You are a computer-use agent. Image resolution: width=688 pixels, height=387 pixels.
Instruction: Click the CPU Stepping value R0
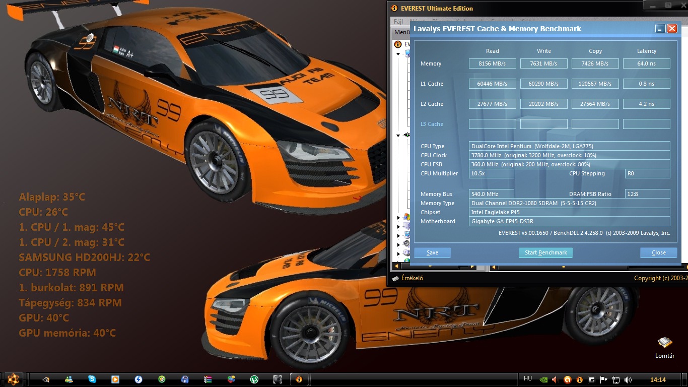648,173
